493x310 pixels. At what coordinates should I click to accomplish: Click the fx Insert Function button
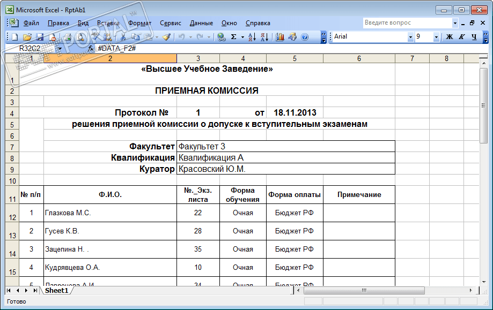coord(91,48)
